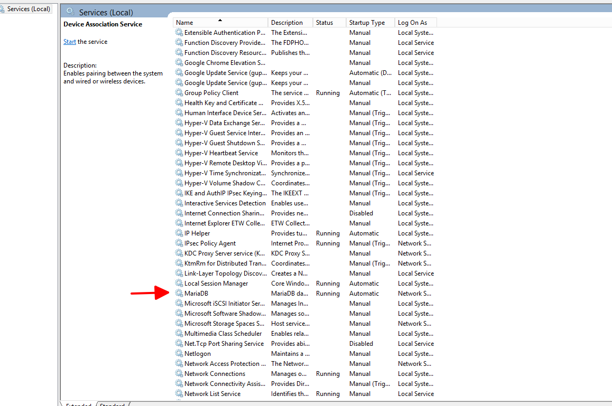Click Disabled startup type of Net.Tcp Port Sharing

coord(361,344)
